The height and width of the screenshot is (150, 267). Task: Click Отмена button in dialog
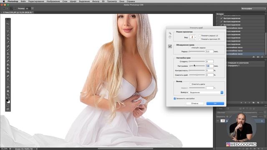pyautogui.click(x=195, y=103)
